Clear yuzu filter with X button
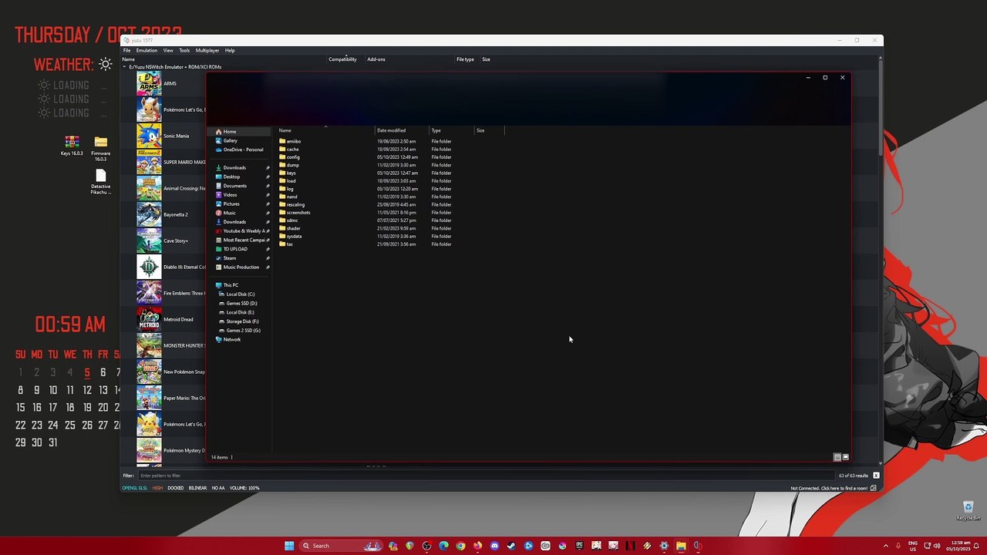987x555 pixels. (x=876, y=476)
